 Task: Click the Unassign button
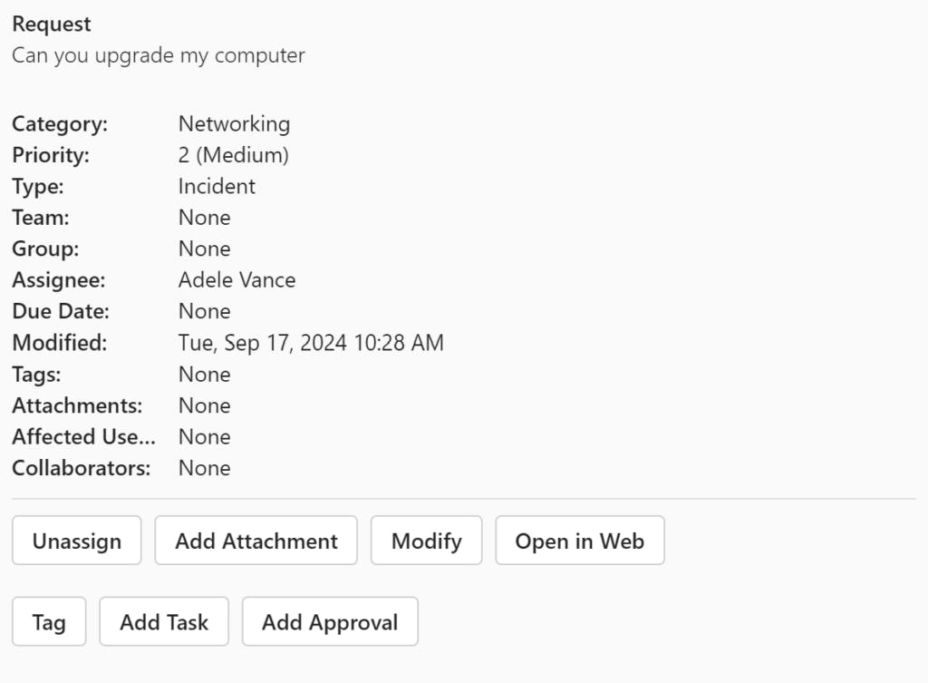click(x=76, y=542)
